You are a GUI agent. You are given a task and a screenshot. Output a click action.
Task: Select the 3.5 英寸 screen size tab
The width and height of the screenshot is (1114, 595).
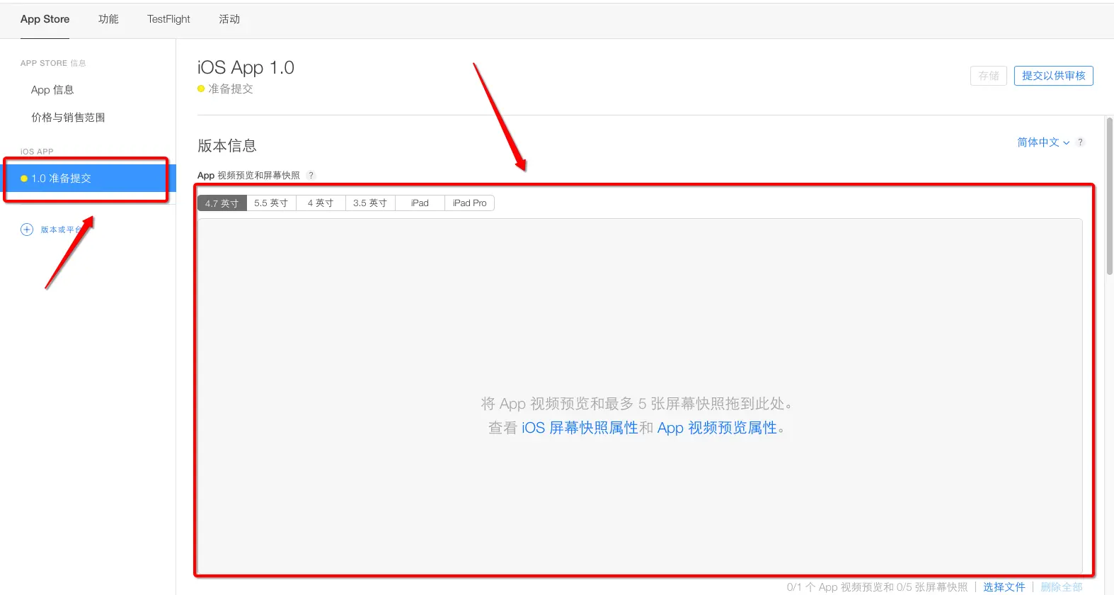click(x=370, y=203)
